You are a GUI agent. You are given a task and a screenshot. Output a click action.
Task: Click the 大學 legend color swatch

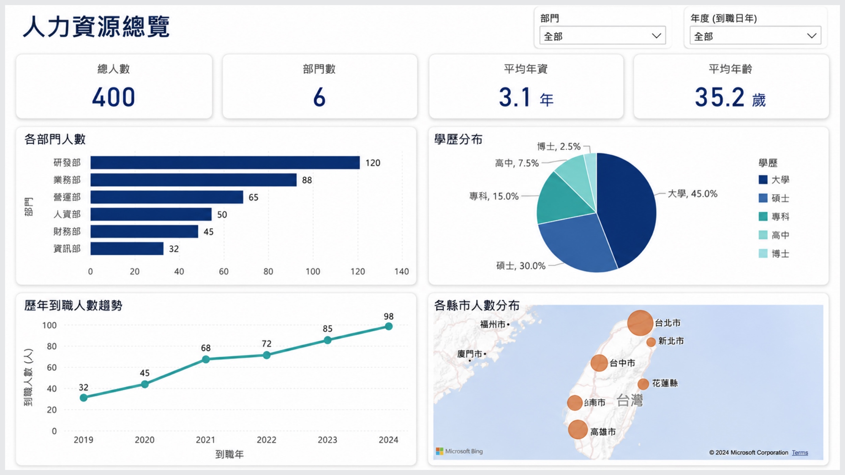click(x=763, y=180)
